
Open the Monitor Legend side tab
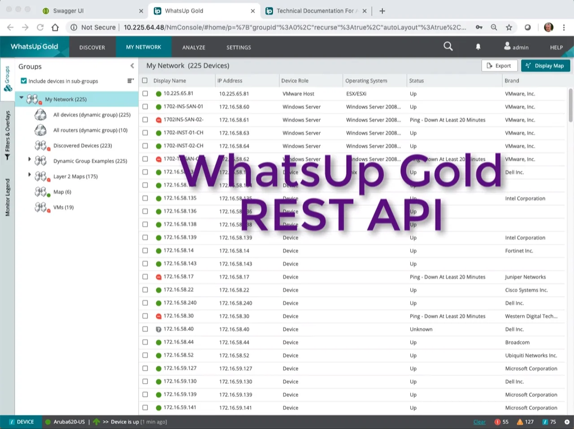(x=7, y=197)
